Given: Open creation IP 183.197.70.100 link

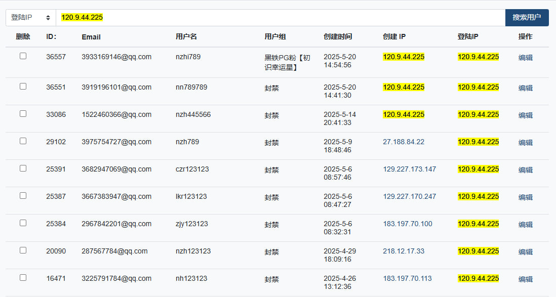Looking at the screenshot, I should pyautogui.click(x=408, y=224).
